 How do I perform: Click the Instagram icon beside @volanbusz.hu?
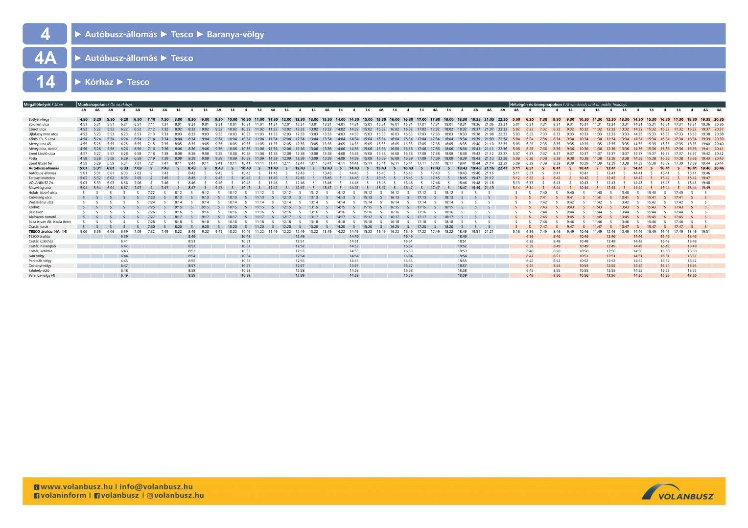coord(150,496)
